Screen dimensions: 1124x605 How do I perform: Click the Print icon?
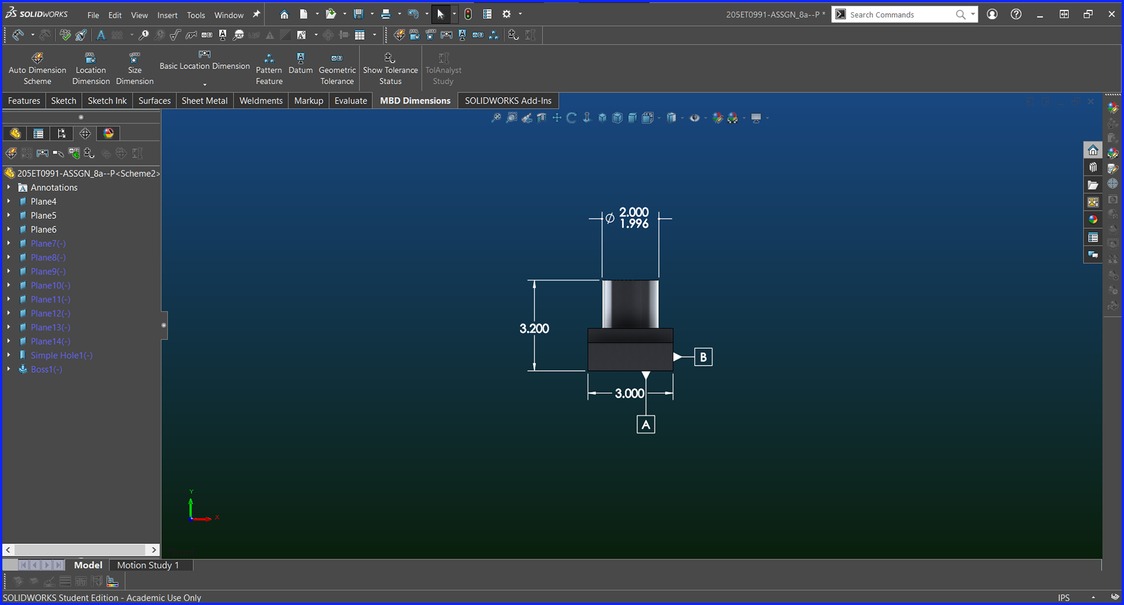pos(385,14)
